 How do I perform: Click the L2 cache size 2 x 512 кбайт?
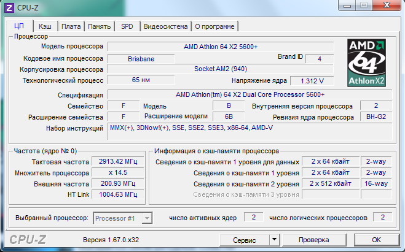[331, 184]
